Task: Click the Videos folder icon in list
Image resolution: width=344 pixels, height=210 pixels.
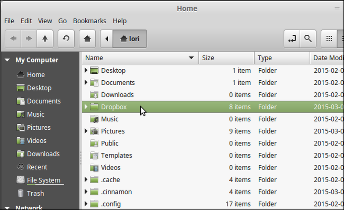Action: click(94, 167)
